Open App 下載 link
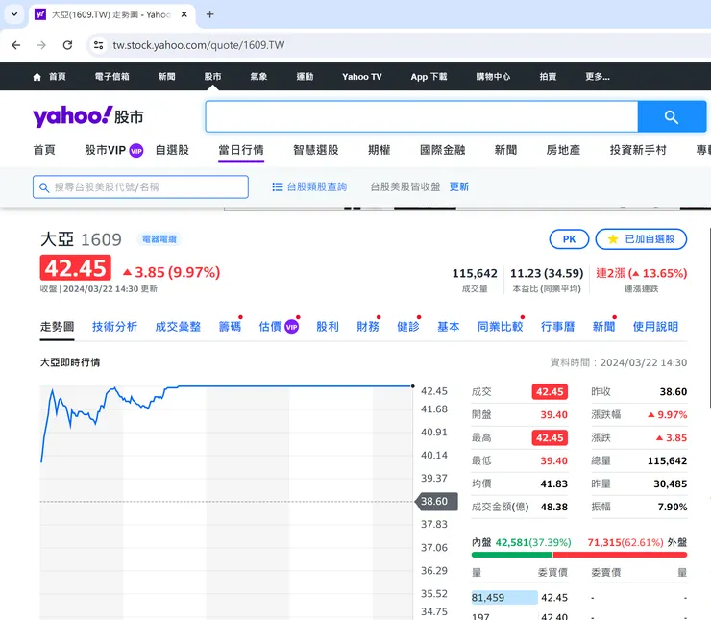This screenshot has width=711, height=620. point(429,77)
